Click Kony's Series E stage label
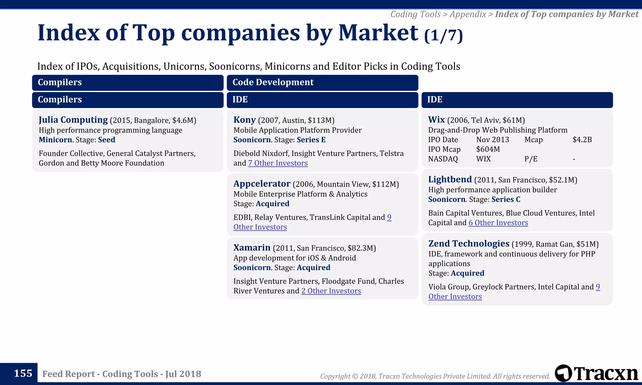The image size is (642, 385). point(311,140)
